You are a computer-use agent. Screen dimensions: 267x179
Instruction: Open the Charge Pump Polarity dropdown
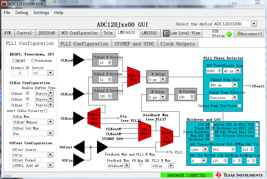[235, 97]
